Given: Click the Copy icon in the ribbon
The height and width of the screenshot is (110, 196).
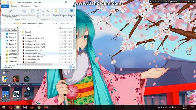Looking at the screenshot, I should (x=24, y=11).
